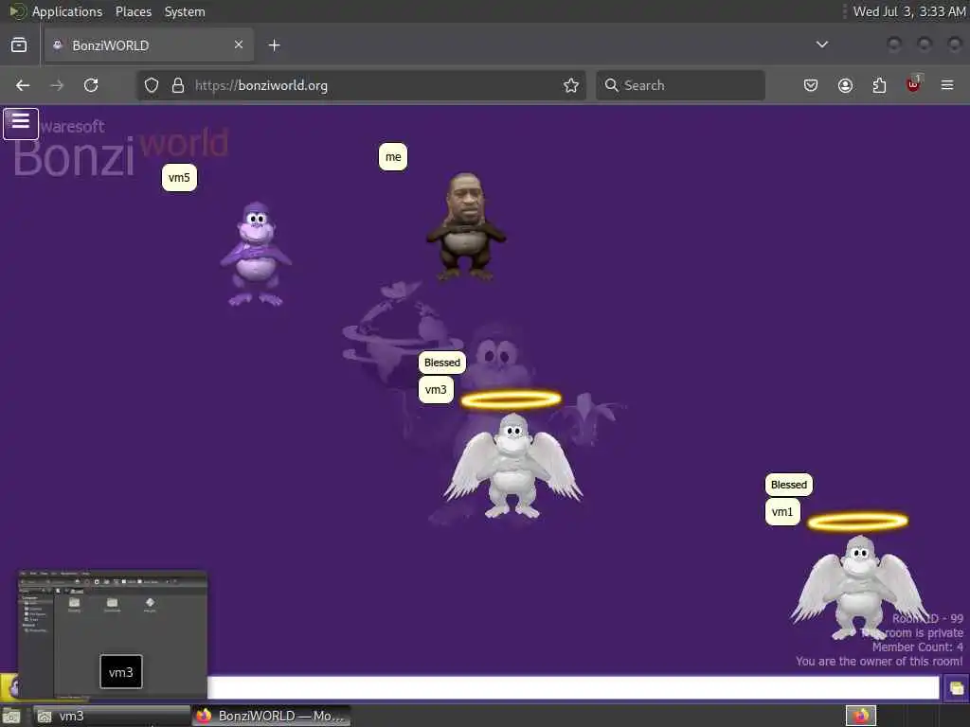Open the Extensions puzzle icon

[x=879, y=85]
